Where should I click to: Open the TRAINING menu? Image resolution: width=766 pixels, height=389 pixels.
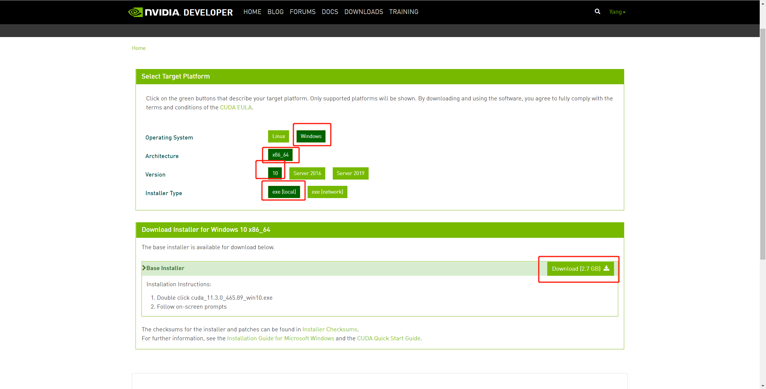click(403, 12)
